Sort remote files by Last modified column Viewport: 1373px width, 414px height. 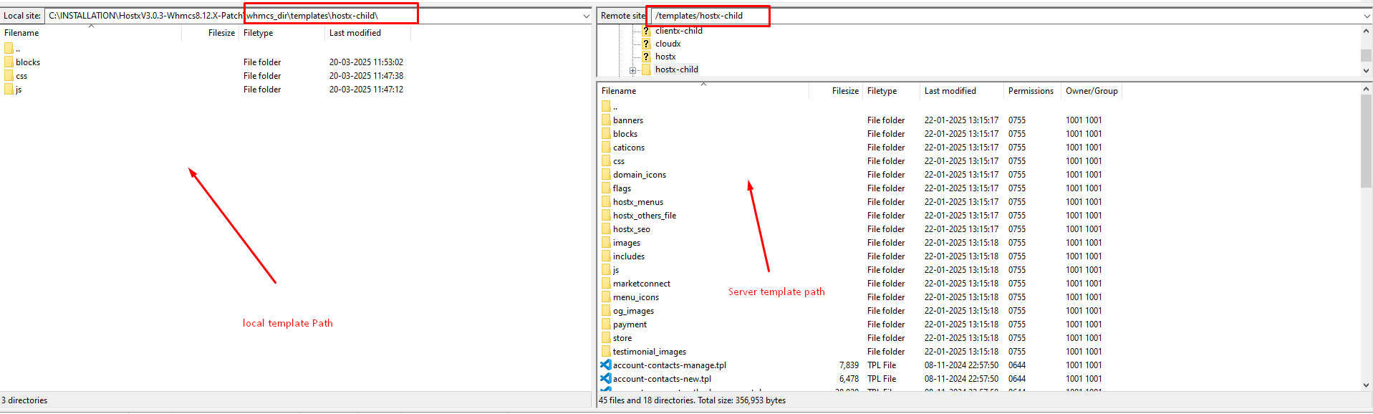pos(950,91)
